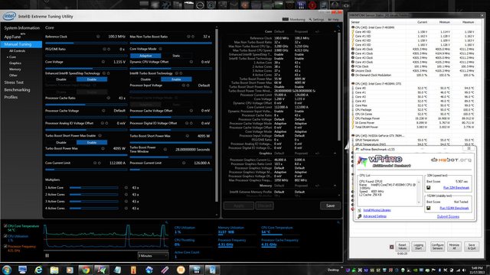490x275 pixels.
Task: Adjust the 1 Active Core multiplier slider
Action: (94, 188)
